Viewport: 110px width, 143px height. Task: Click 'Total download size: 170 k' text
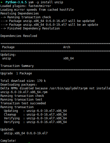click(x=23, y=81)
